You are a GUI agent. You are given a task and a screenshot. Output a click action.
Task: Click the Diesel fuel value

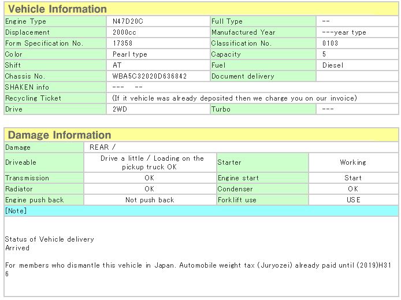point(333,65)
